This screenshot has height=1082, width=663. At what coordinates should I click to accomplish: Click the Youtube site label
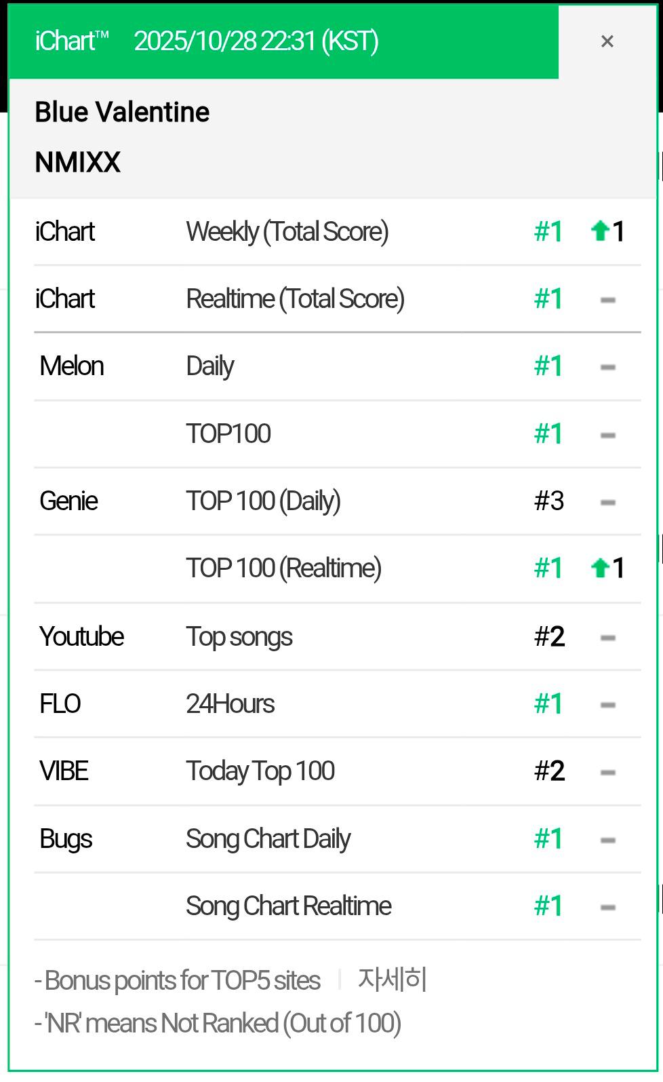tap(82, 637)
